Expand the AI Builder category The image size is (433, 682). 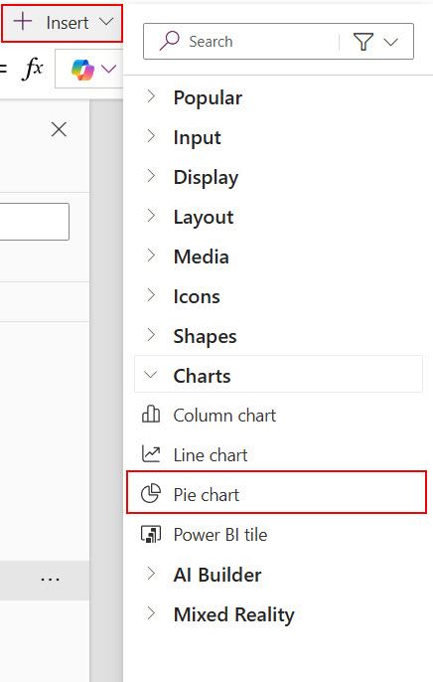point(278,575)
